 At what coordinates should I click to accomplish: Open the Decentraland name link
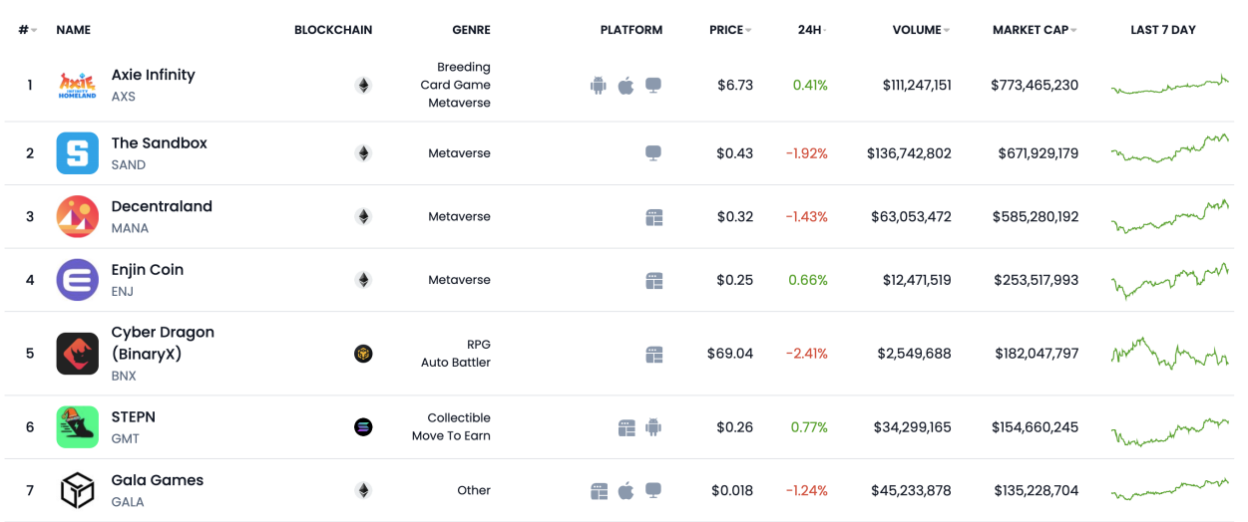[162, 206]
